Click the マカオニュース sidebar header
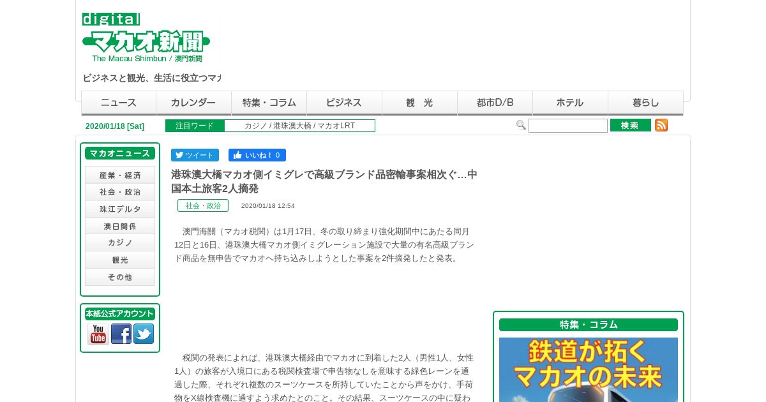The height and width of the screenshot is (402, 766). [x=120, y=153]
